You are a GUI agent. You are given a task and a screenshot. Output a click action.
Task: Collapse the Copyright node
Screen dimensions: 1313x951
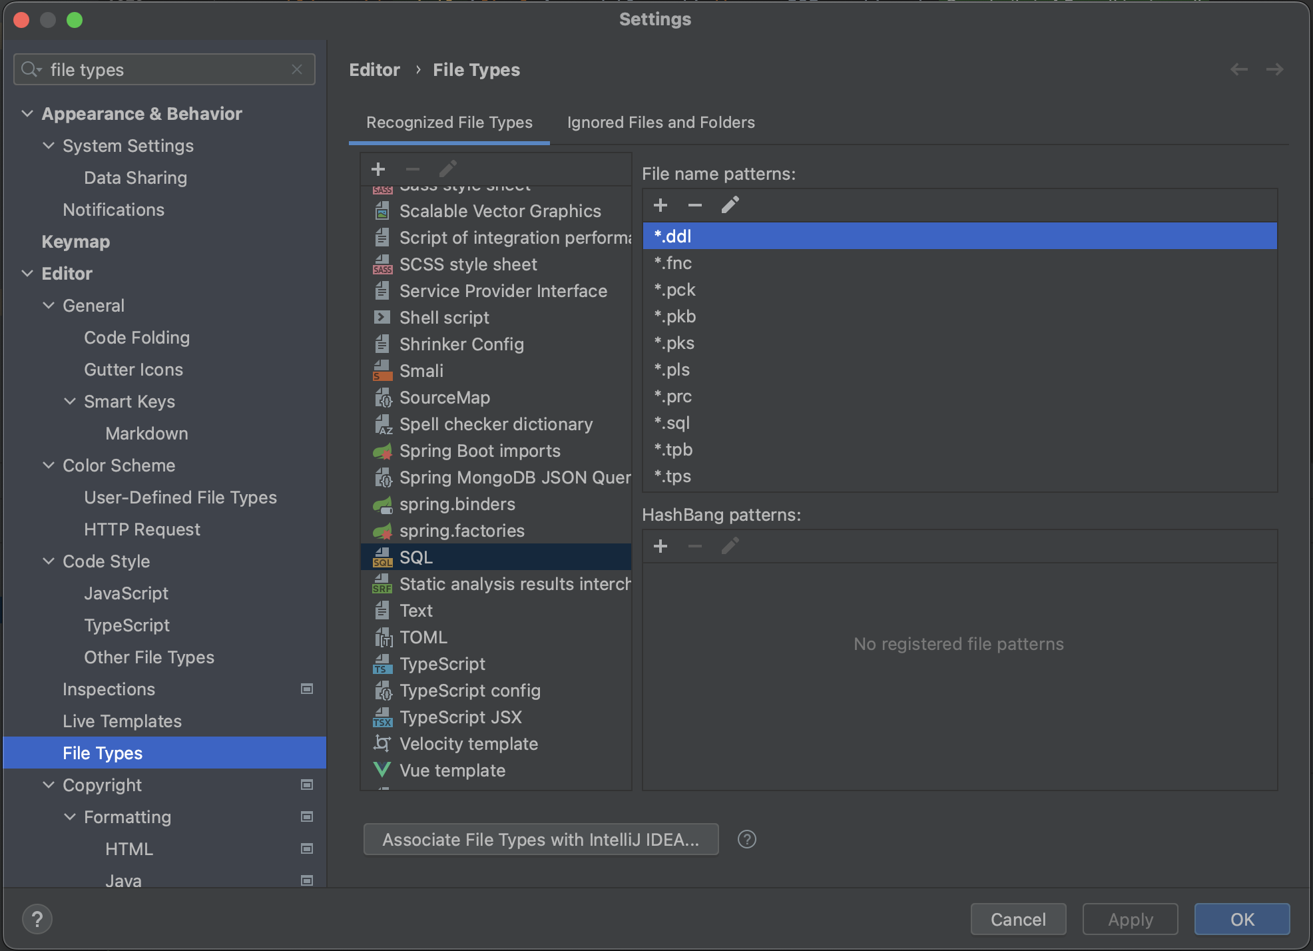coord(49,785)
